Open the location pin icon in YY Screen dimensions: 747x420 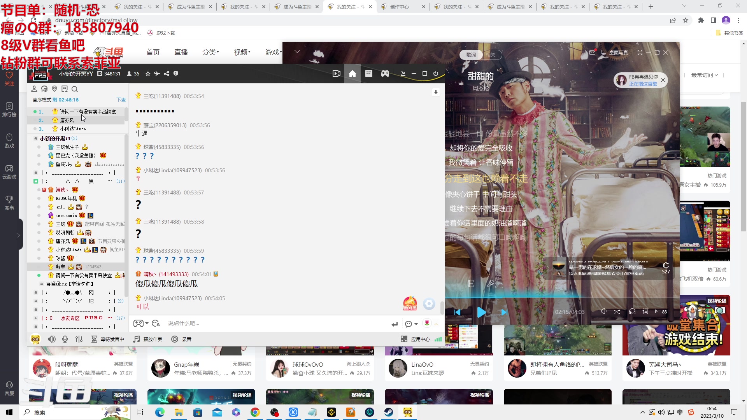54,89
